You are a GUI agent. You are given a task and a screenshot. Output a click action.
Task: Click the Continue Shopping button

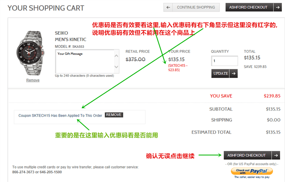point(196,7)
